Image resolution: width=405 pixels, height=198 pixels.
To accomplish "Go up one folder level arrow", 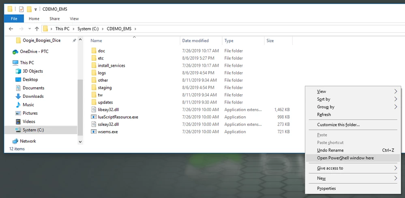I will (37, 29).
